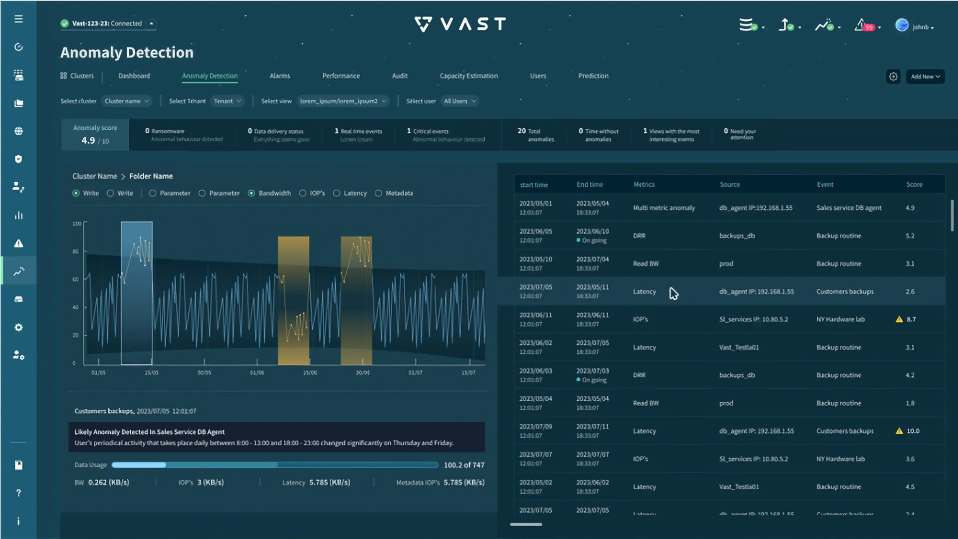Expand the Tenant dropdown
This screenshot has width=958, height=539.
click(228, 101)
